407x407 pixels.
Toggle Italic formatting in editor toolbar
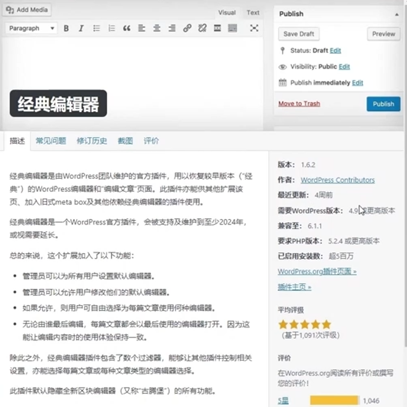81,28
